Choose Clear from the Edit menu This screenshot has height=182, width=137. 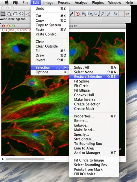(x=50, y=42)
